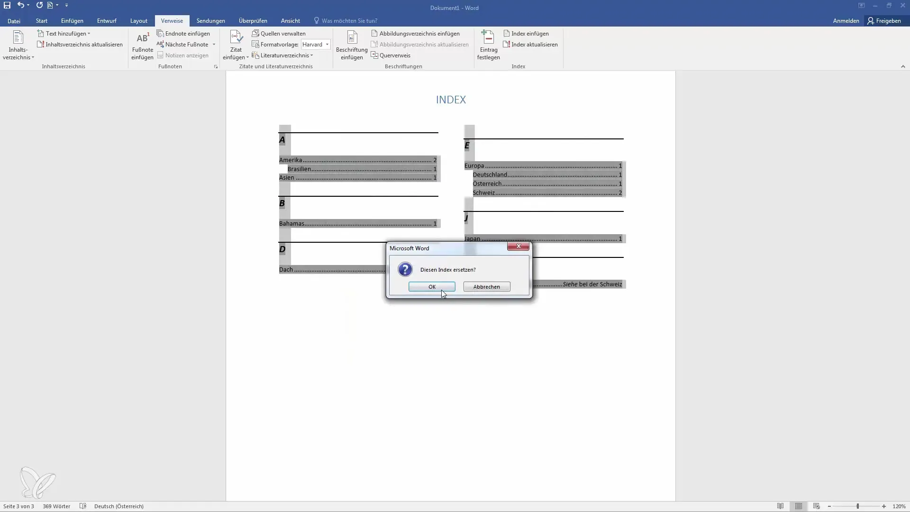Click the Amerika index entry
910x512 pixels.
[x=358, y=160]
